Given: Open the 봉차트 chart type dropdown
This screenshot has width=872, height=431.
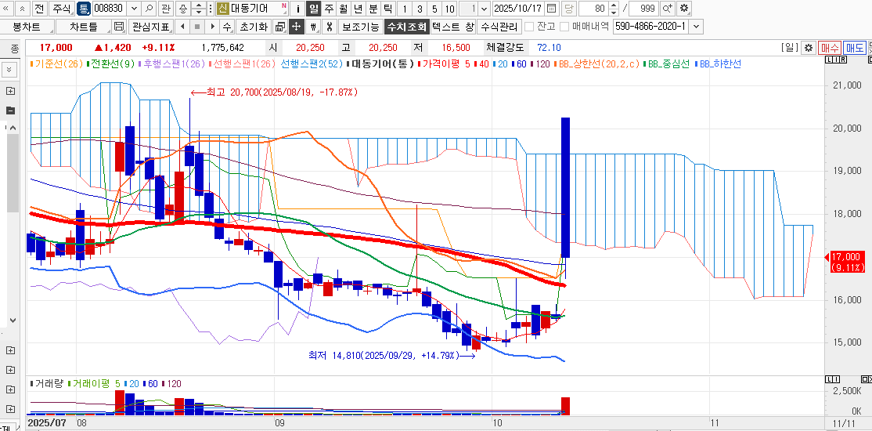Looking at the screenshot, I should 29,27.
